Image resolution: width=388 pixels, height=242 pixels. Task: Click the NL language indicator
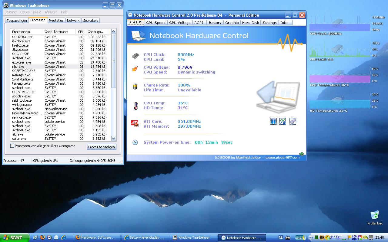click(x=281, y=237)
